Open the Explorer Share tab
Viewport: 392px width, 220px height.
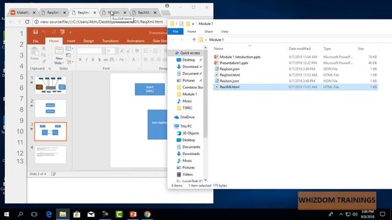(x=208, y=31)
